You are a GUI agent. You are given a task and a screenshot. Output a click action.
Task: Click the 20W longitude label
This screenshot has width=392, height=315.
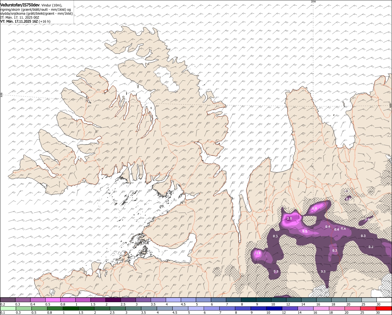(x=313, y=2)
